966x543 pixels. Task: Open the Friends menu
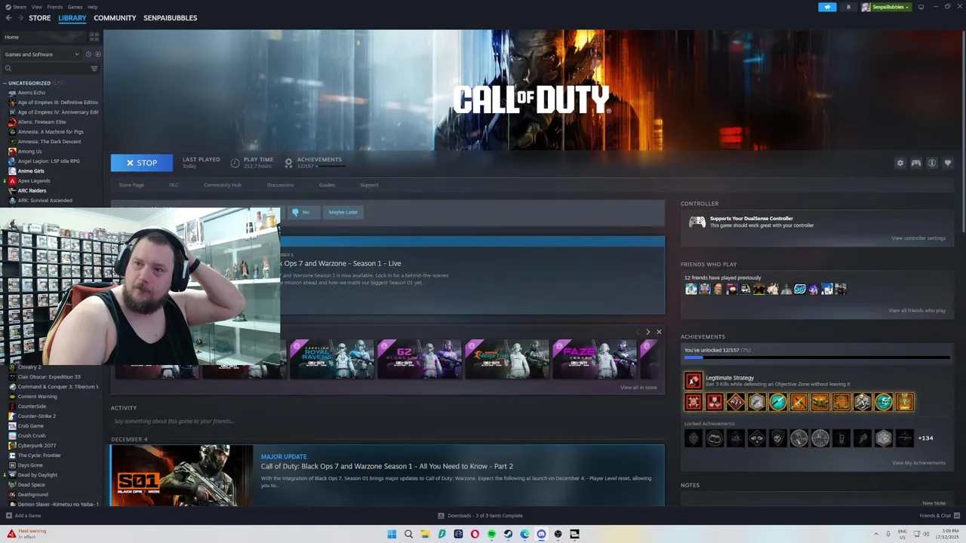click(55, 7)
